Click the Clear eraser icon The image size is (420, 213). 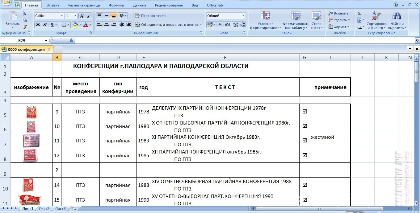pyautogui.click(x=359, y=27)
